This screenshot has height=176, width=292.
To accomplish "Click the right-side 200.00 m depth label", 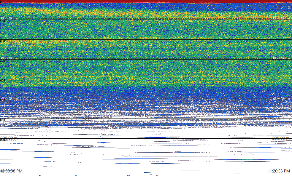I will [281, 138].
